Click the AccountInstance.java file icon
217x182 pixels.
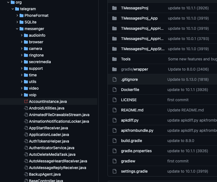26,101
